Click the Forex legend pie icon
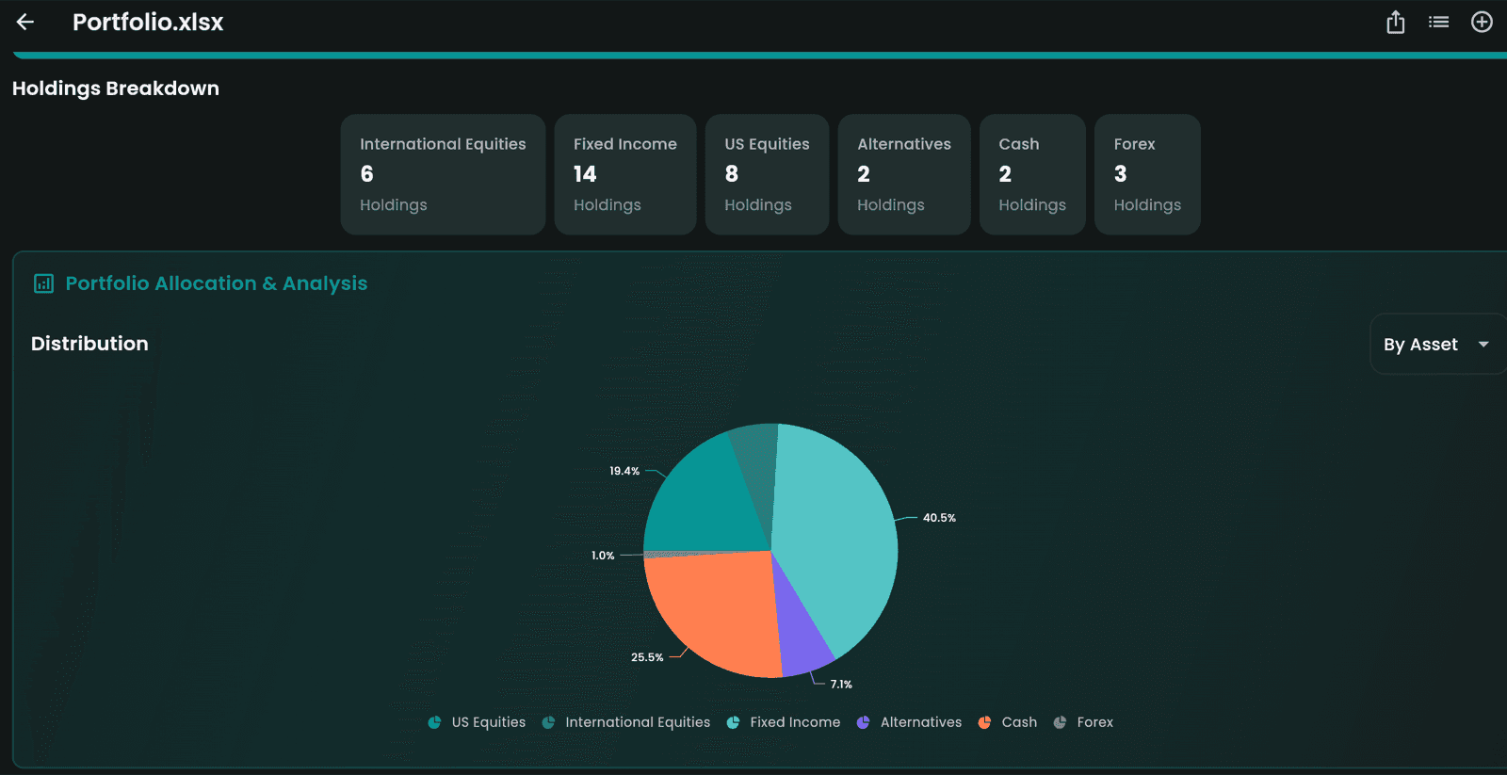 [x=1060, y=722]
